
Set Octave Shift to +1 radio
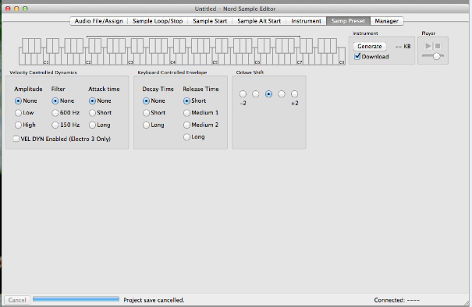tap(282, 94)
